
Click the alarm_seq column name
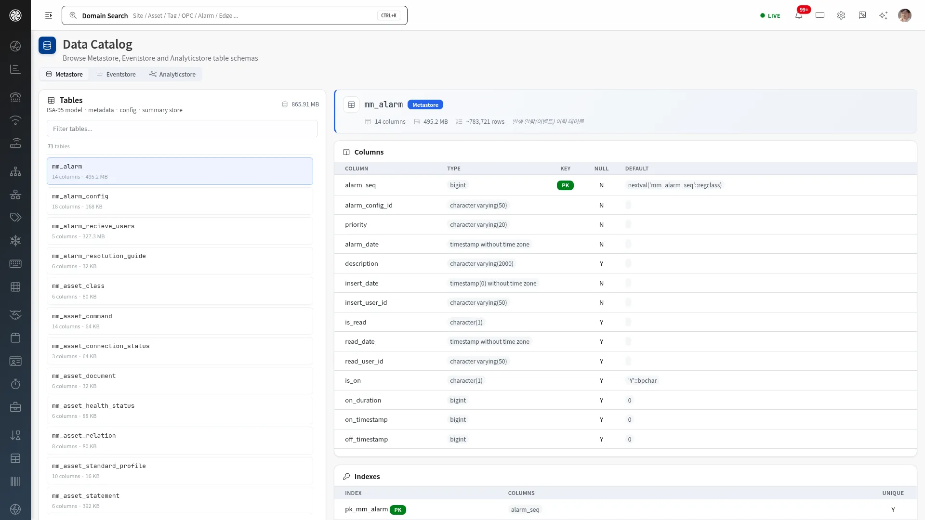tap(360, 185)
